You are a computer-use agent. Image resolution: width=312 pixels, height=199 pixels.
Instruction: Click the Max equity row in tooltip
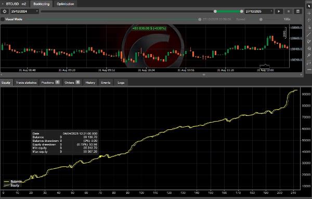point(64,152)
